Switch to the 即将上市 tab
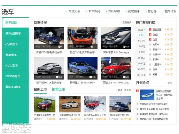The width and height of the screenshot is (179, 134). point(59,89)
